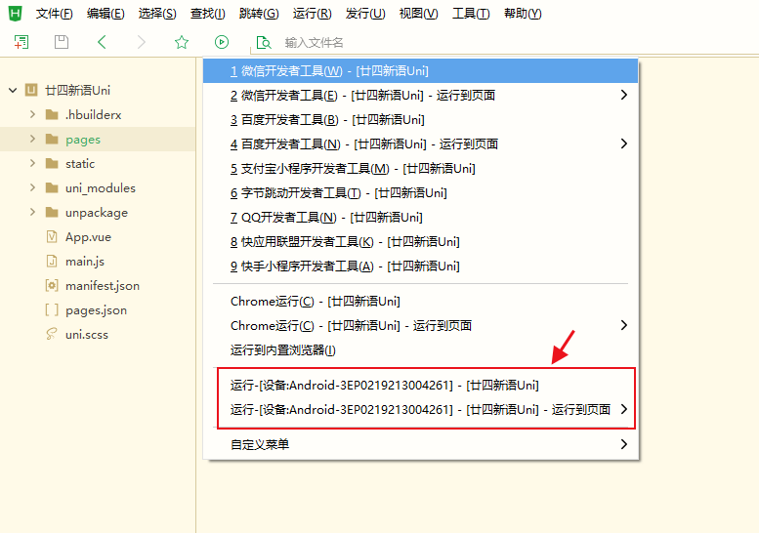Open the 运行(R) menu
This screenshot has width=759, height=533.
point(313,14)
